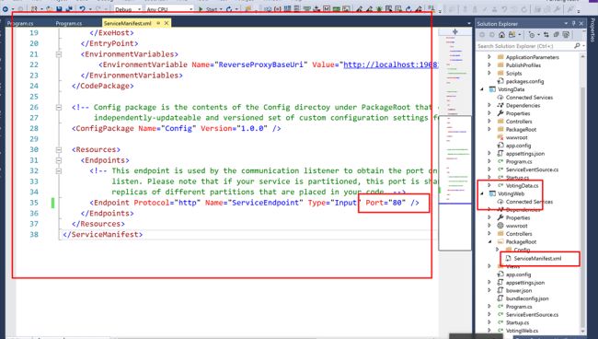This screenshot has width=598, height=339.
Task: Click the Undo arrow in the toolbar
Action: tap(82, 8)
